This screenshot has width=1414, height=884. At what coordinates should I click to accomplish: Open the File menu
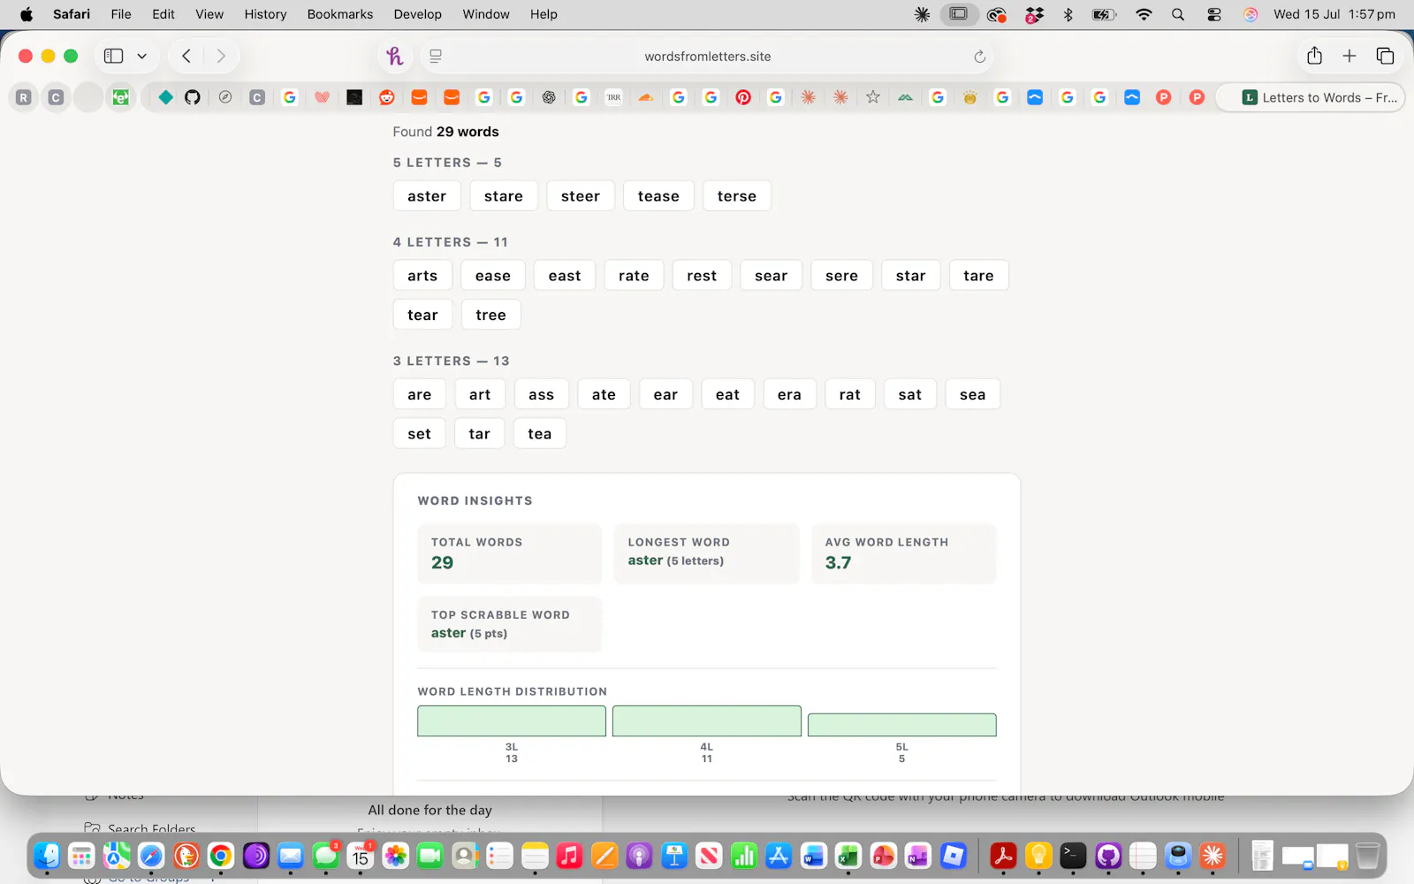[x=121, y=14]
